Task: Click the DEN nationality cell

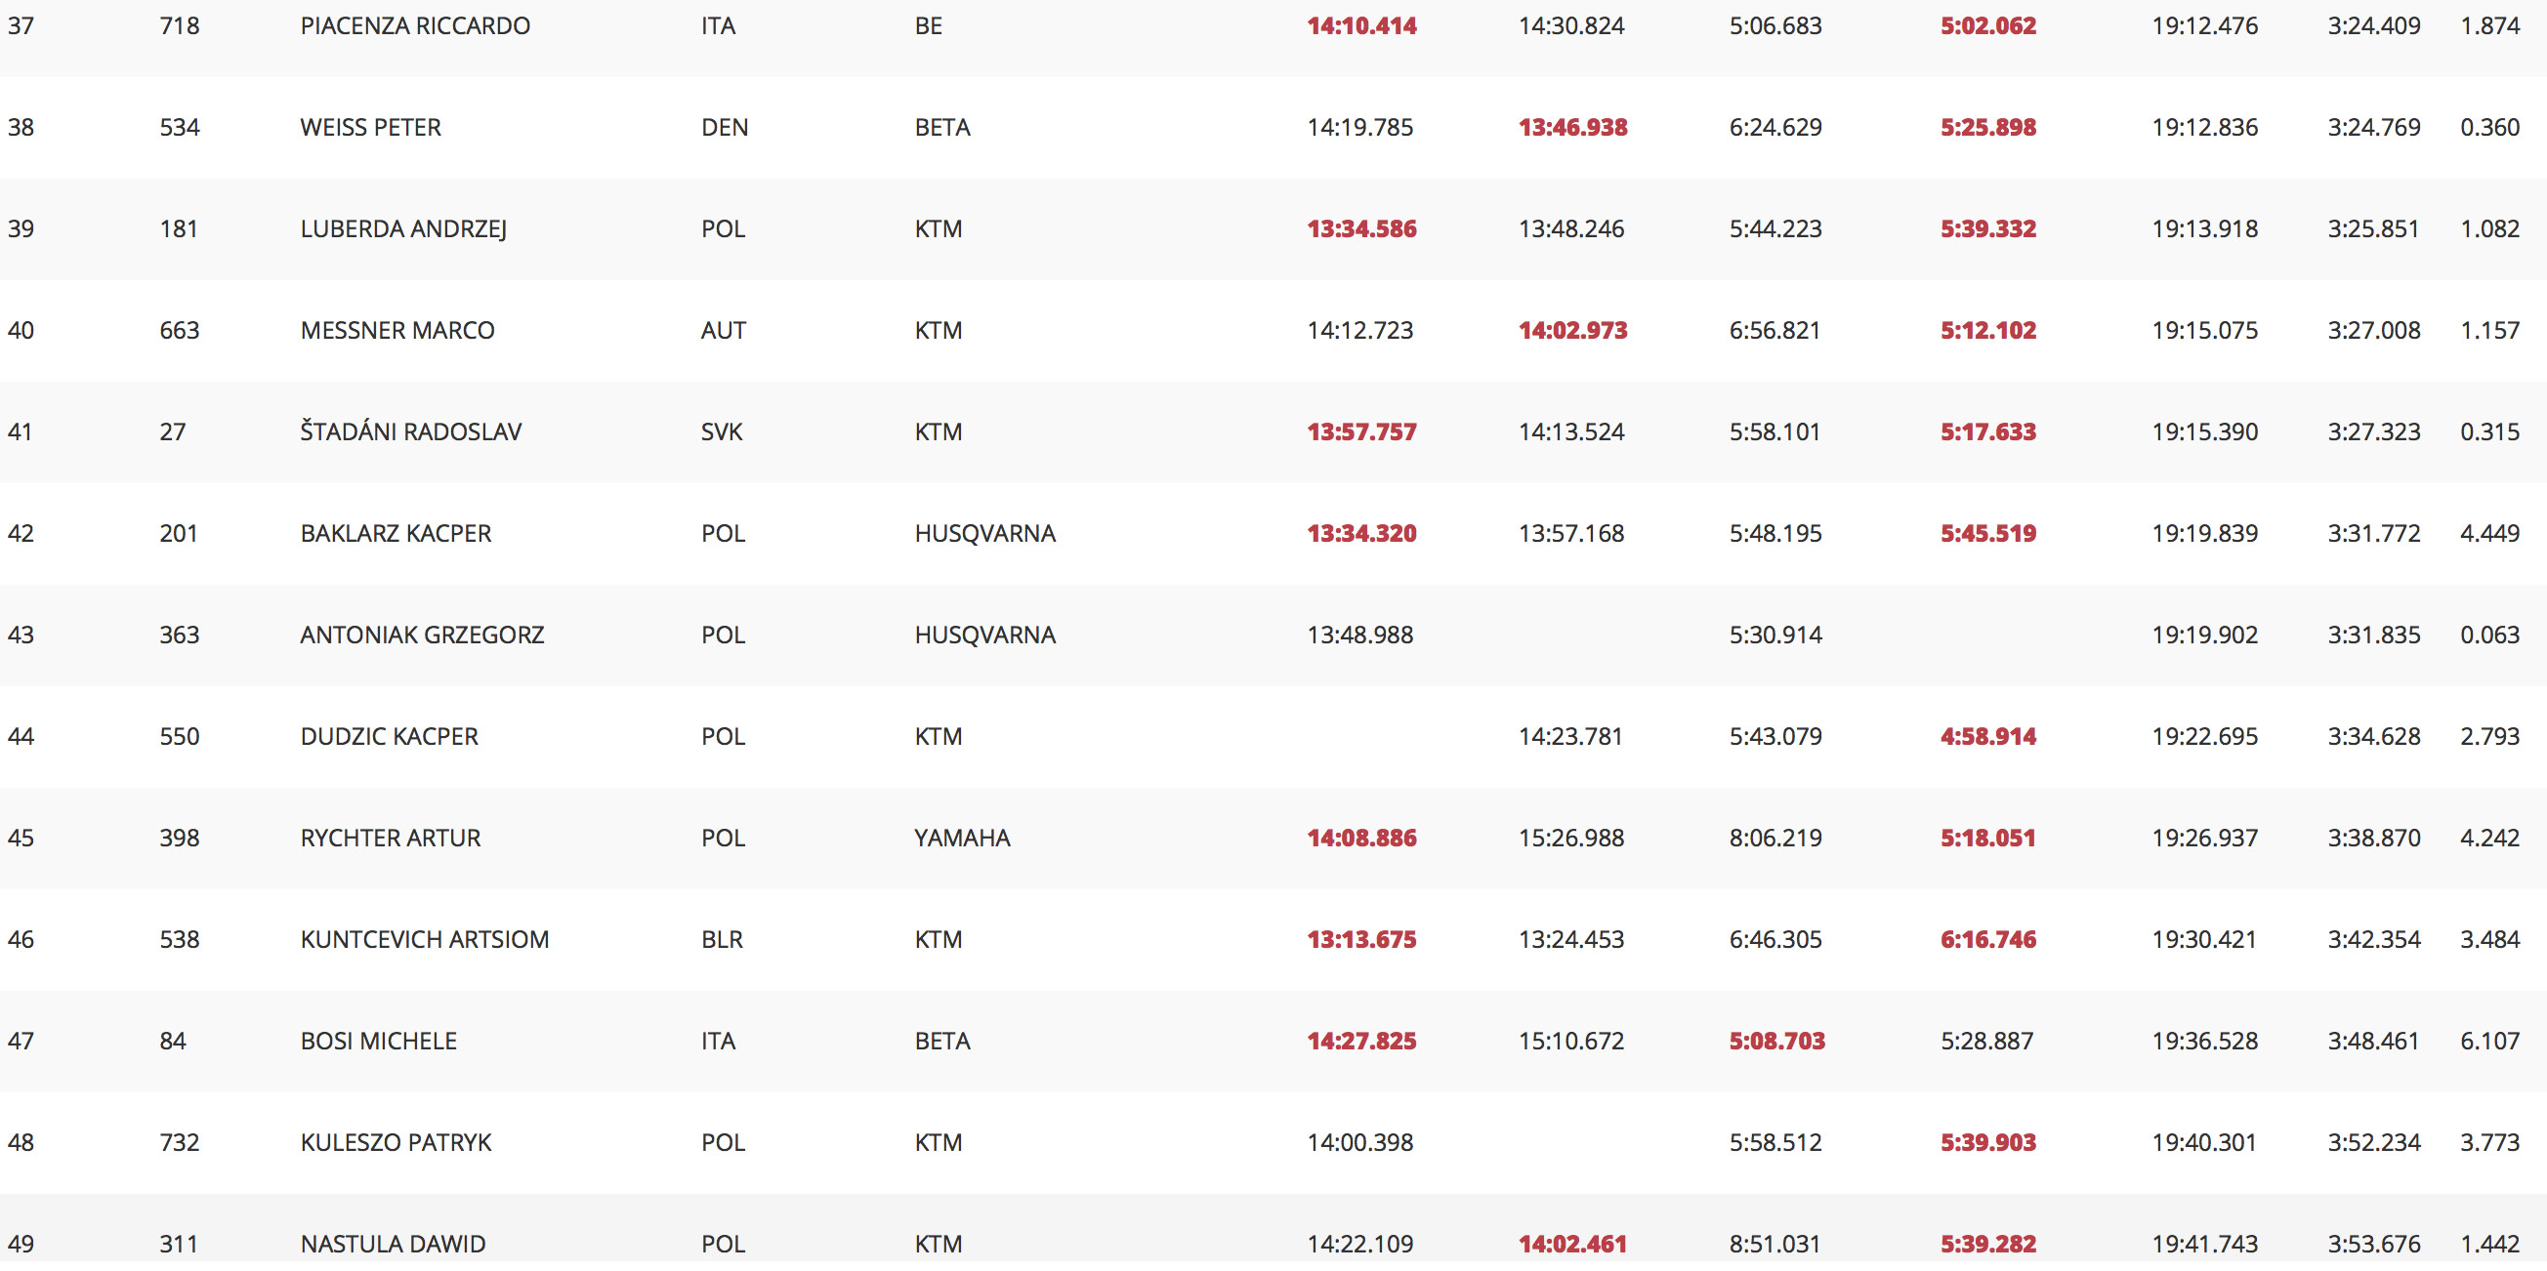Action: tap(725, 128)
